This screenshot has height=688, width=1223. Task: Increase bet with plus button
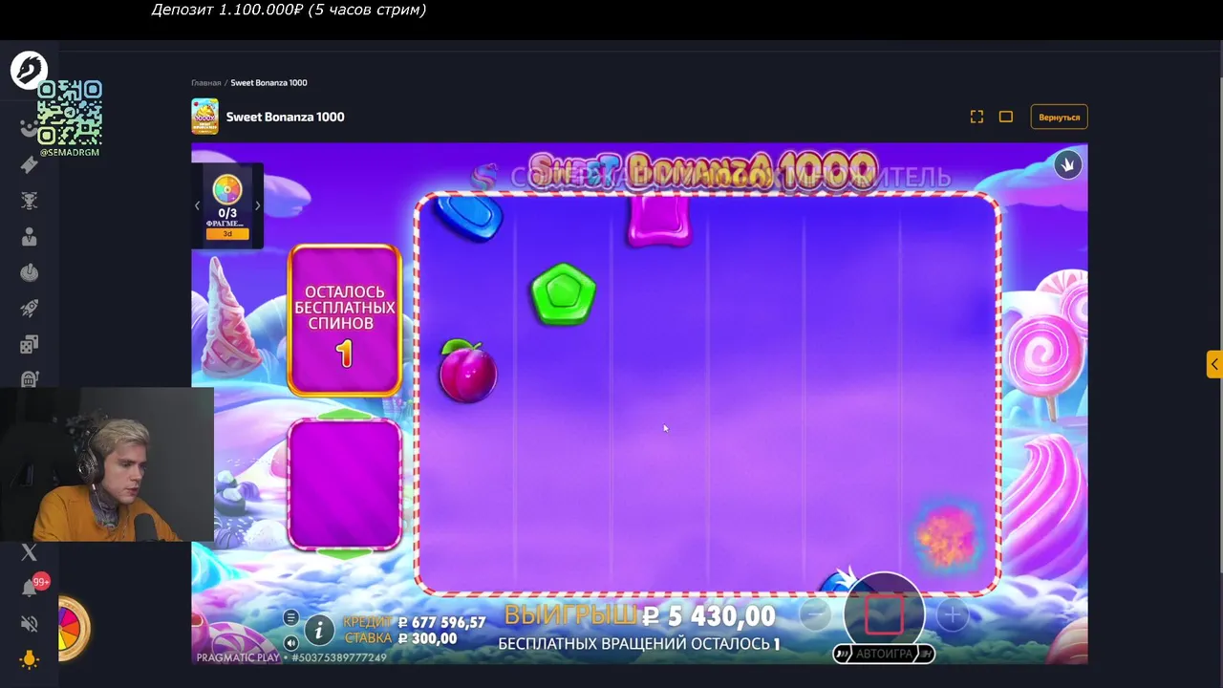click(x=953, y=614)
